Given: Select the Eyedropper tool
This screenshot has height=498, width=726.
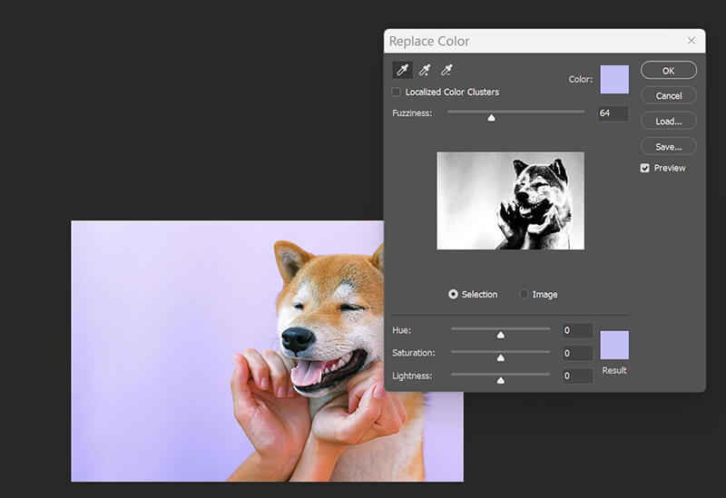Looking at the screenshot, I should [x=402, y=70].
